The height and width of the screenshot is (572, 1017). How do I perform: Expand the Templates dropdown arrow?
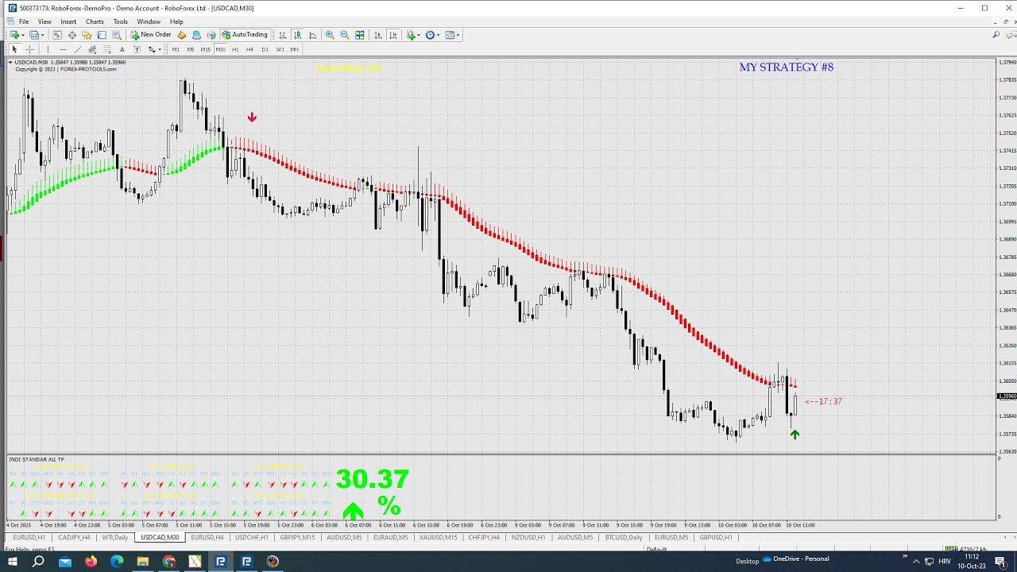(x=458, y=35)
